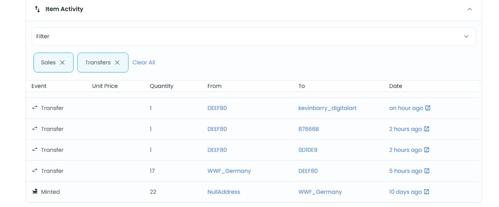Click 2 hours ago date in 0D10E9 row
Image resolution: width=499 pixels, height=207 pixels.
[405, 150]
